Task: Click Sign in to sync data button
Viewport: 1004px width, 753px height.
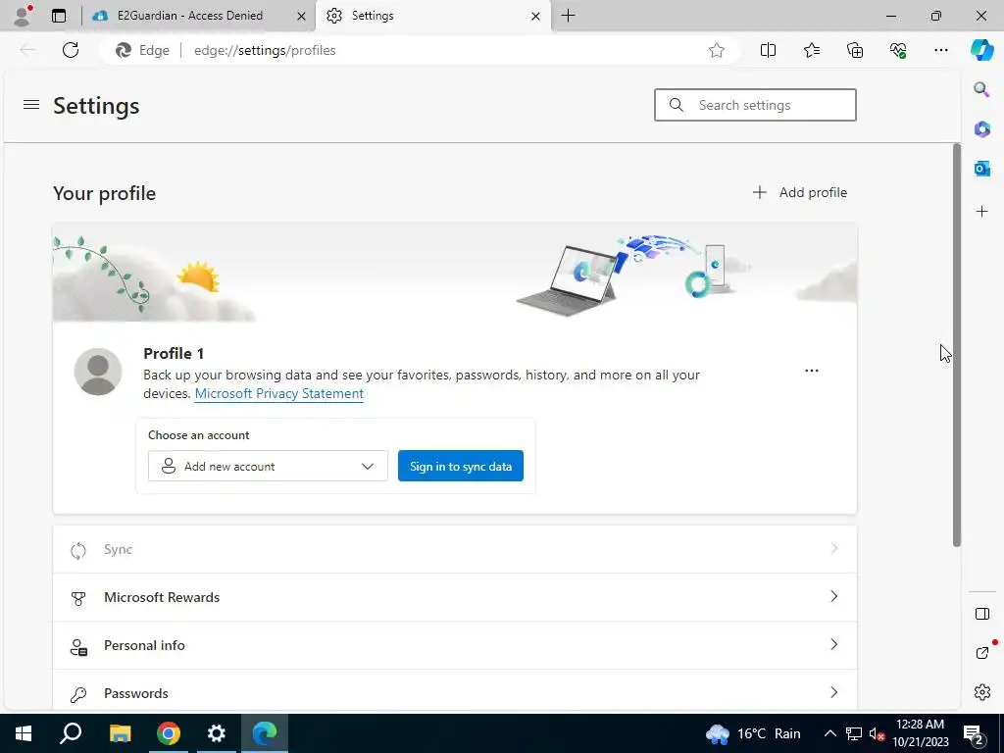Action: point(461,466)
